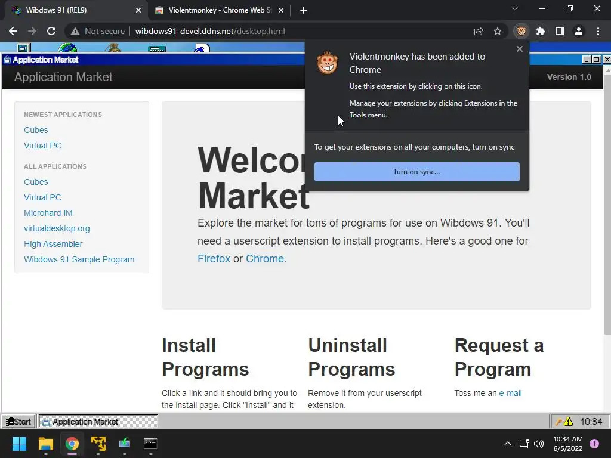This screenshot has width=611, height=458.
Task: Open a new Chrome tab
Action: point(304,11)
